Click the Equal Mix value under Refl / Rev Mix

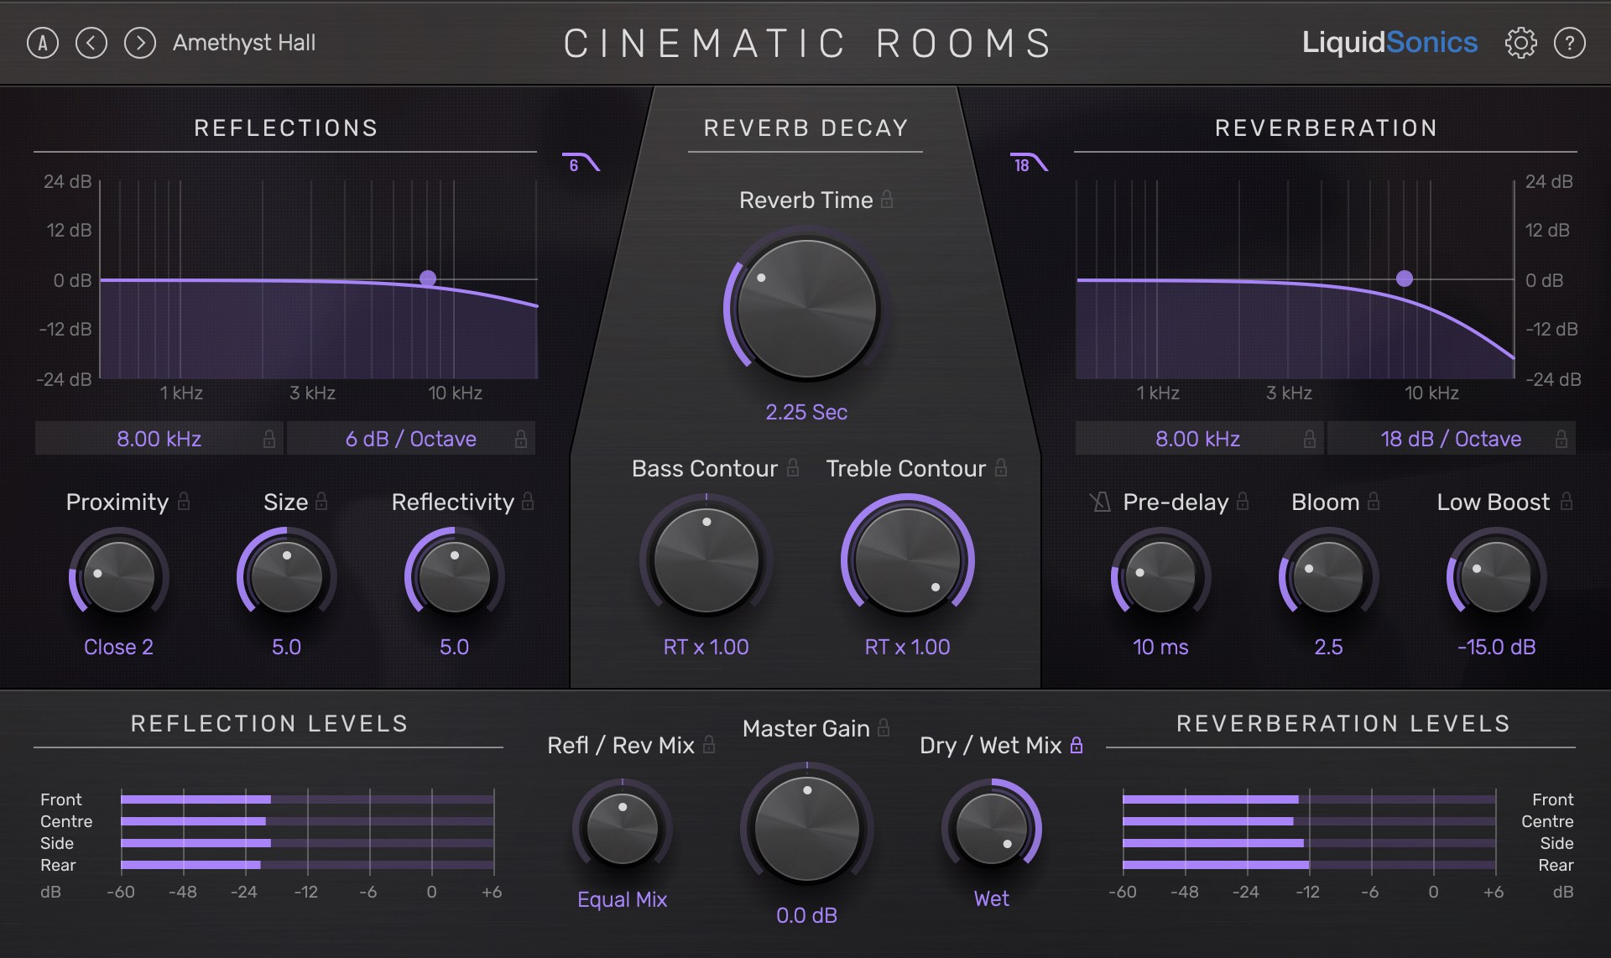(622, 899)
